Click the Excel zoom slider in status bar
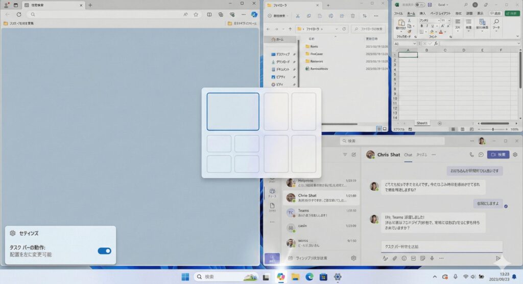The height and width of the screenshot is (284, 523). point(493,129)
